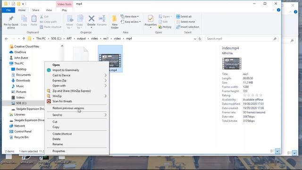Switch to the Share ribbon tab
The height and width of the screenshot is (170, 302).
[x=36, y=10]
